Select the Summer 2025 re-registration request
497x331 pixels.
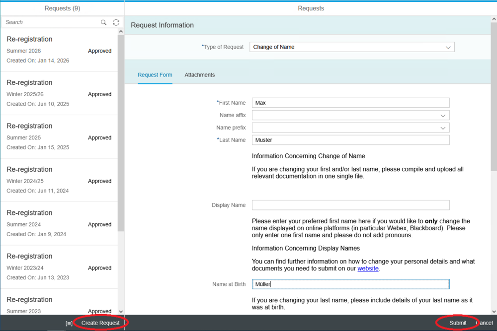pos(59,136)
